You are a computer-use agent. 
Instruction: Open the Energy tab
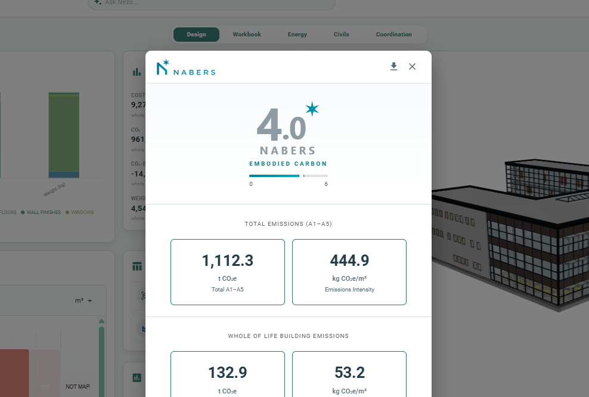point(297,35)
